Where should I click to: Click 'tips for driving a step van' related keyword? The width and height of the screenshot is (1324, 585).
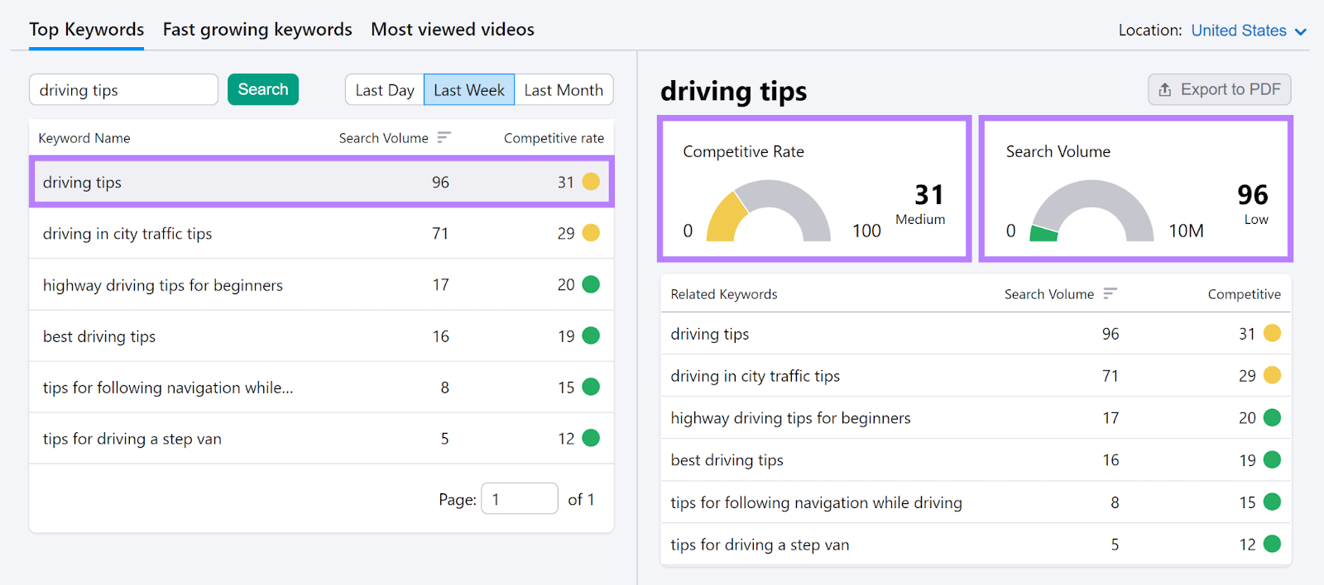[760, 545]
